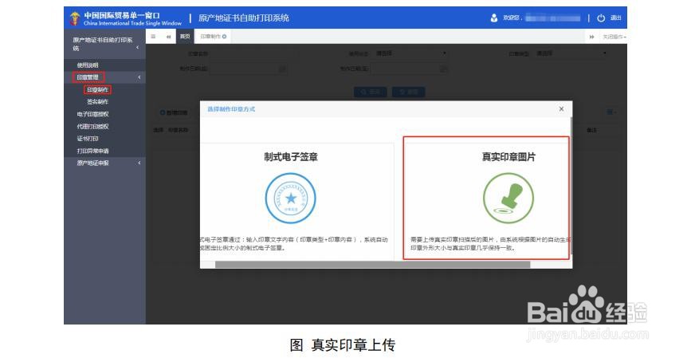Switch to the 首页 tab

tap(185, 37)
